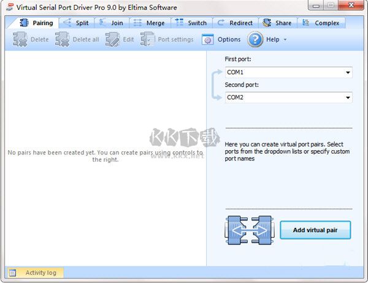Viewport: 368px width, 283px height.
Task: Click the Port settings label
Action: tap(176, 39)
